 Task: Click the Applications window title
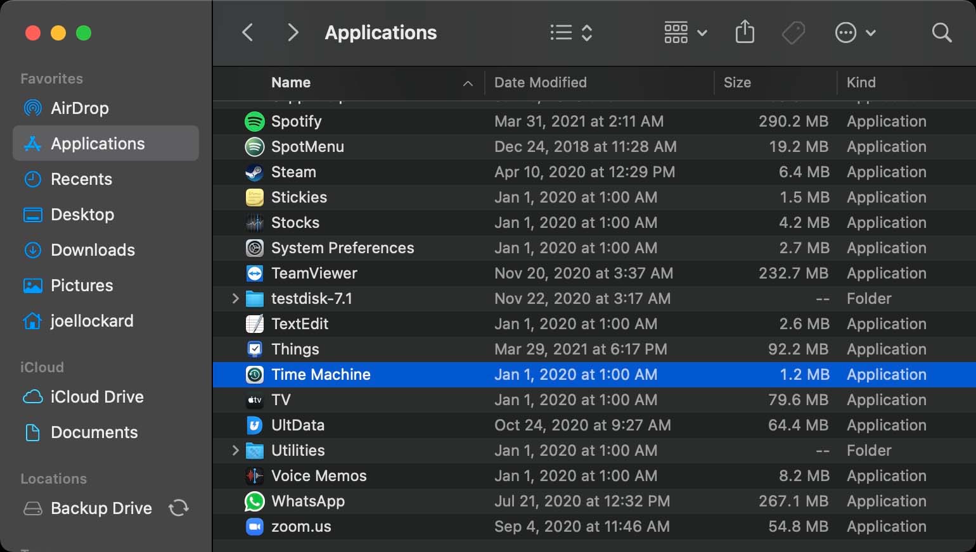pos(380,32)
